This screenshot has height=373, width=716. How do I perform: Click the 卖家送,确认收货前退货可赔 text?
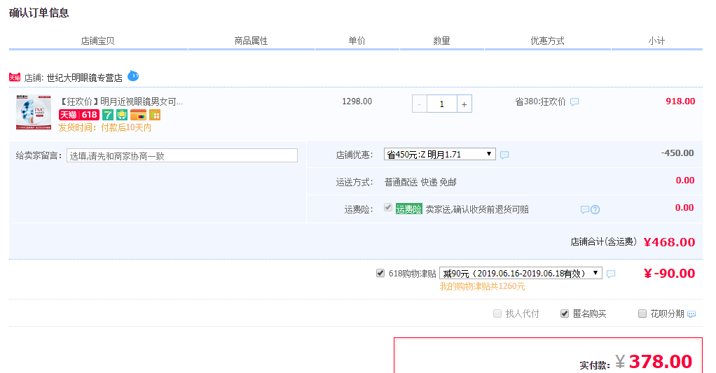tap(477, 209)
